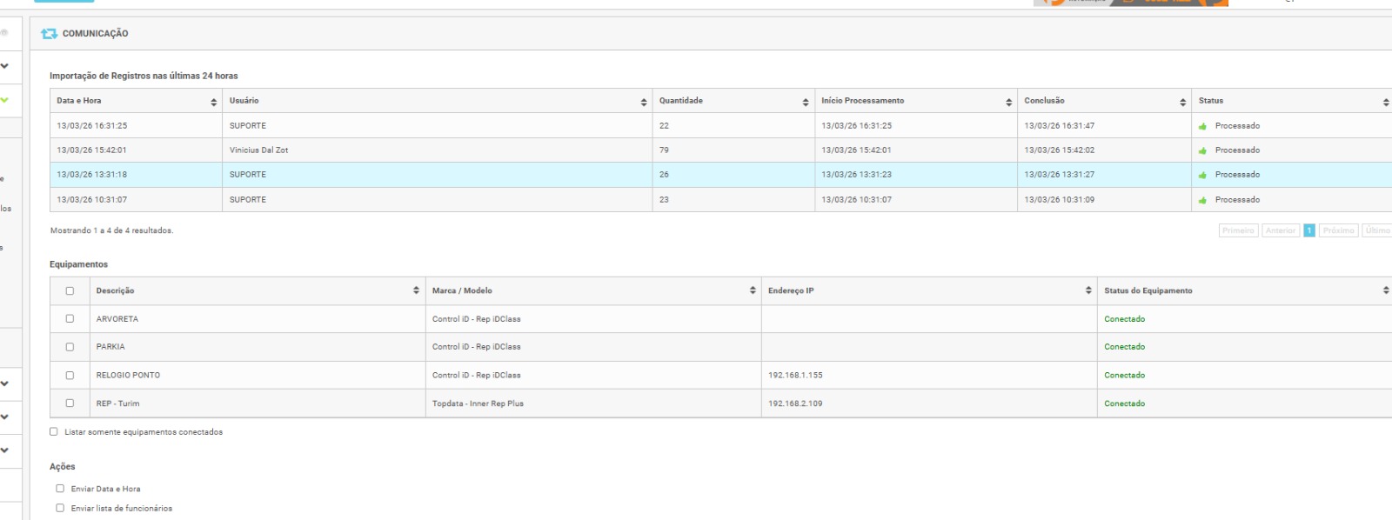
Task: Expand the bottom-most sidebar chevron menu
Action: pos(5,450)
